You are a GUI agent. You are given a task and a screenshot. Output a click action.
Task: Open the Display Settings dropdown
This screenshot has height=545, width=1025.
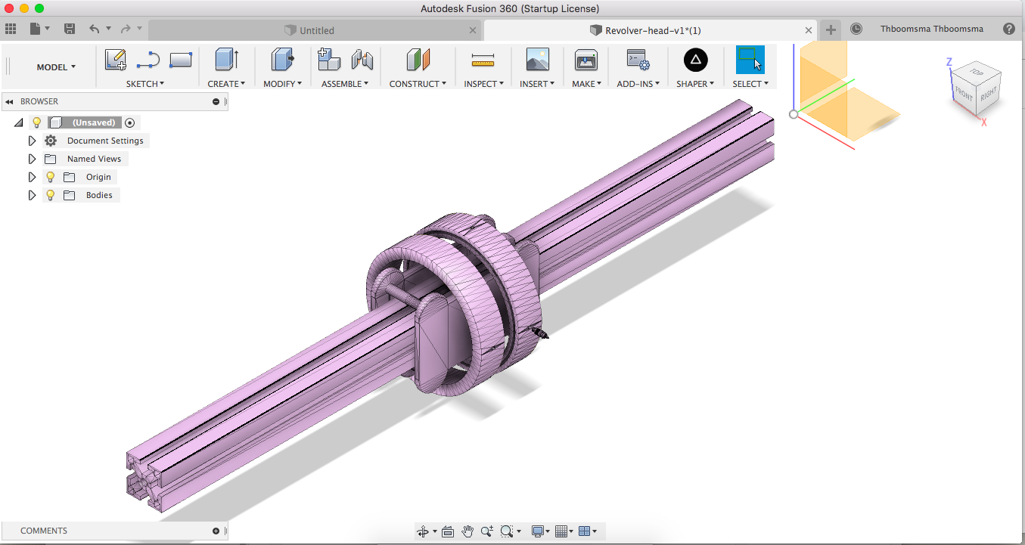tap(539, 531)
